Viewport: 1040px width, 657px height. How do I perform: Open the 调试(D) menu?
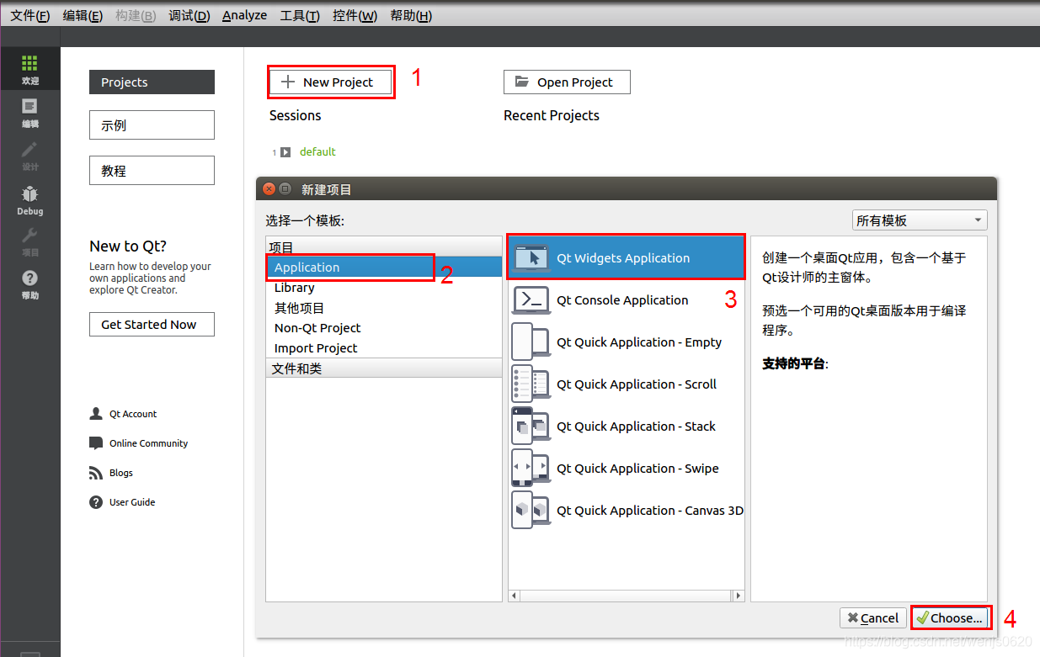[x=189, y=16]
